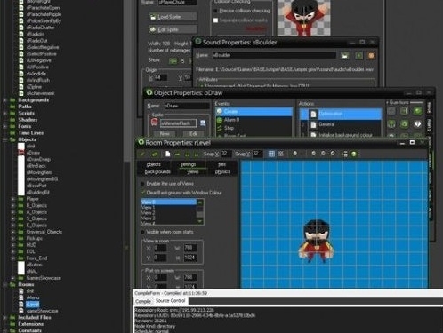Expand the GamesShowcase subfolder
This screenshot has width=443, height=333.
(13, 278)
